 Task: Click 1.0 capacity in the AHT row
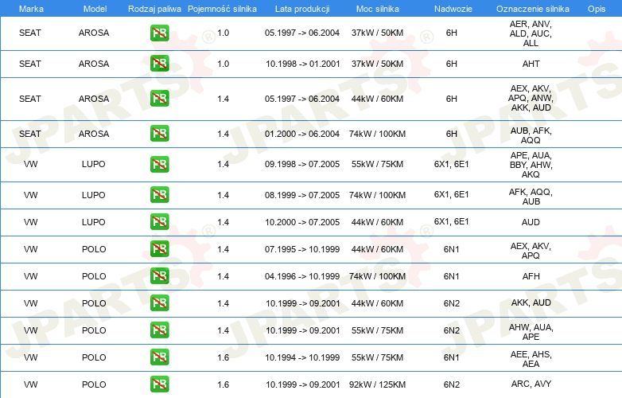pos(223,64)
